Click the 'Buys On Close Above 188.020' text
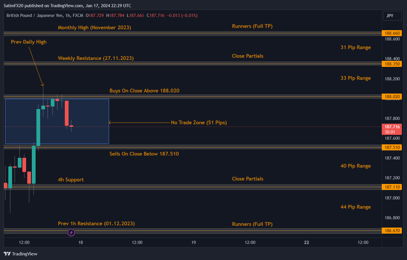Screen dimensions: 407x260 pyautogui.click(x=144, y=91)
